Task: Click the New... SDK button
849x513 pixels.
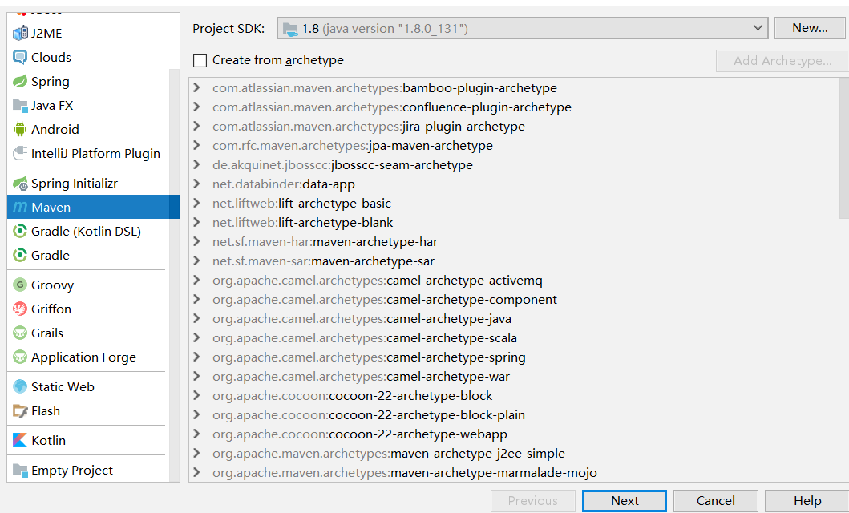Action: click(x=810, y=28)
